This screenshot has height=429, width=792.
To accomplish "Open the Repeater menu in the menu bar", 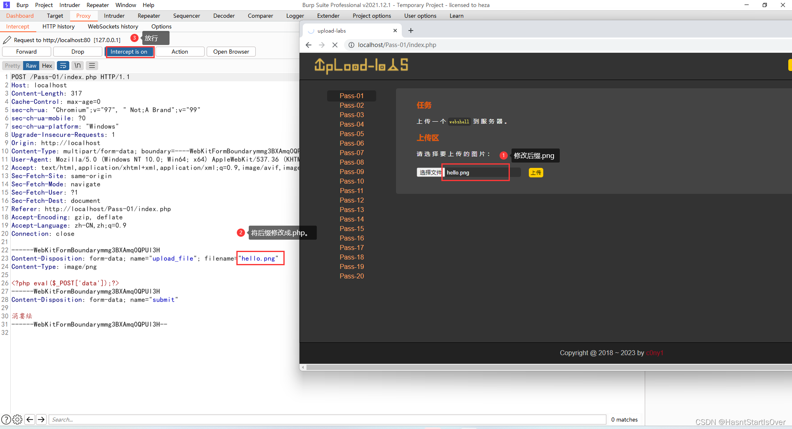I will pos(98,5).
